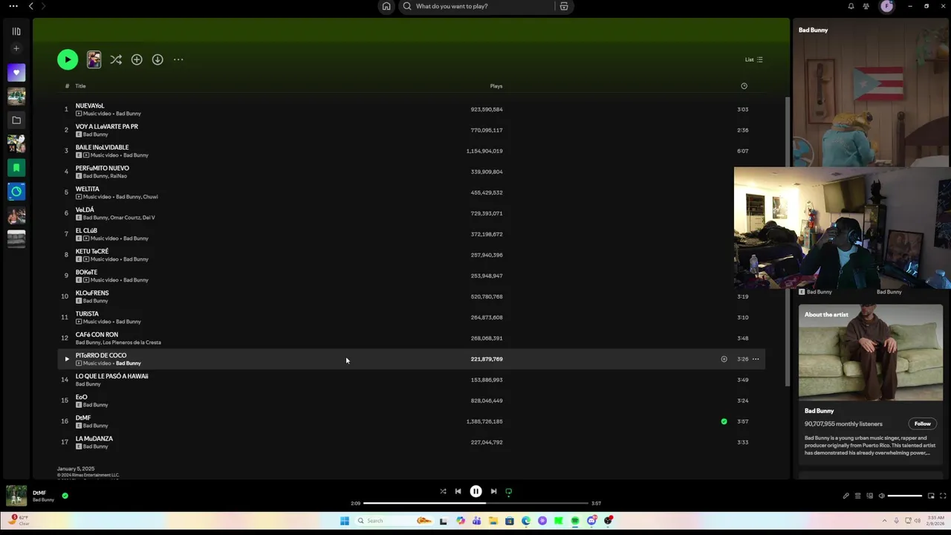Click the DtMF play count 1,385,726,185
This screenshot has height=535, width=951.
[484, 421]
